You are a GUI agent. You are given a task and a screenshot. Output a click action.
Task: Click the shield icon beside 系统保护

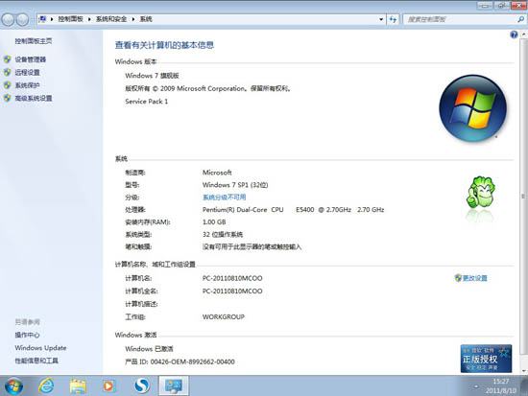point(8,85)
